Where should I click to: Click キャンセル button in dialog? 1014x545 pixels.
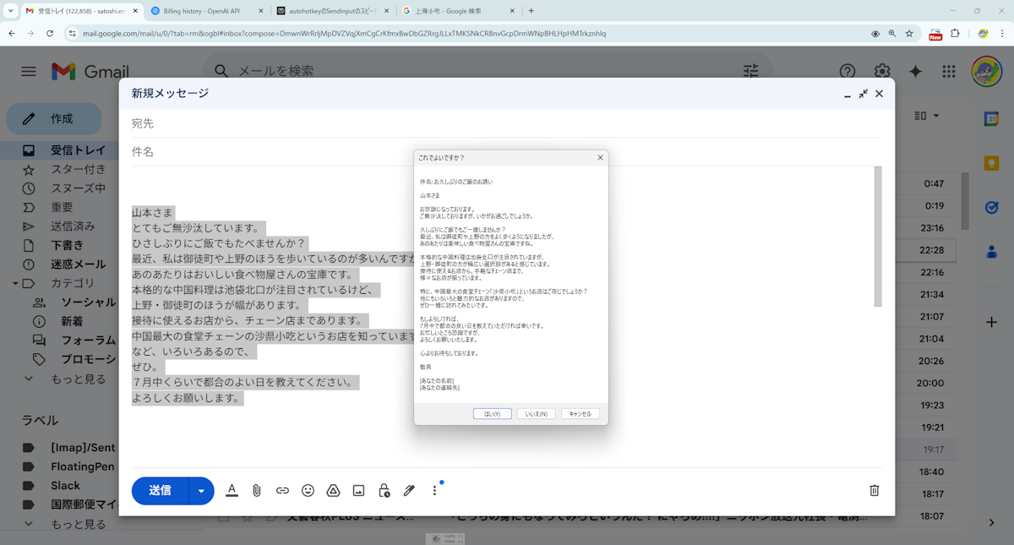tap(581, 414)
